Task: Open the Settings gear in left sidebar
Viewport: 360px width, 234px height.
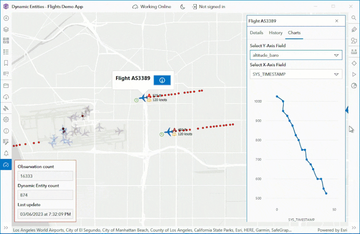Action: (6, 120)
